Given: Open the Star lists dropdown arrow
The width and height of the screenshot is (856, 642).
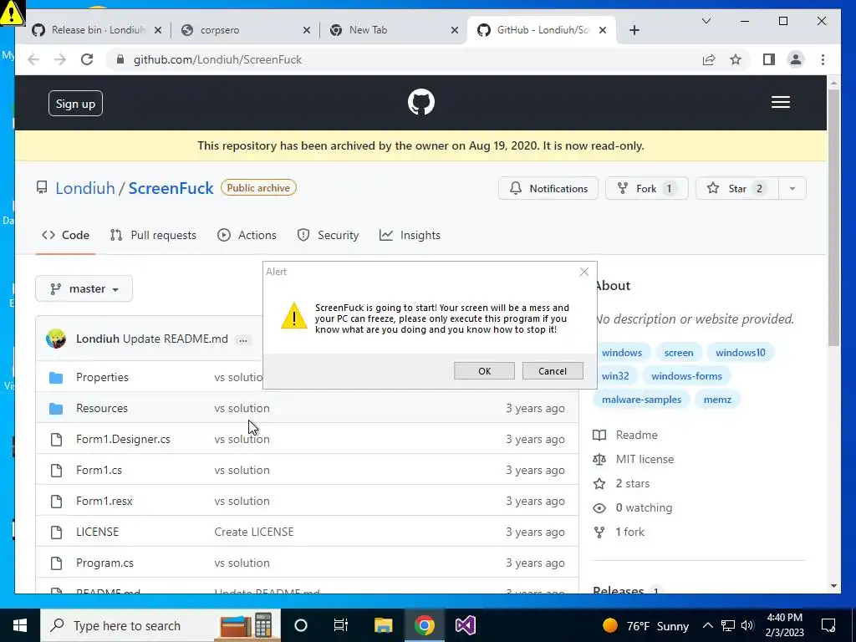Looking at the screenshot, I should (792, 188).
